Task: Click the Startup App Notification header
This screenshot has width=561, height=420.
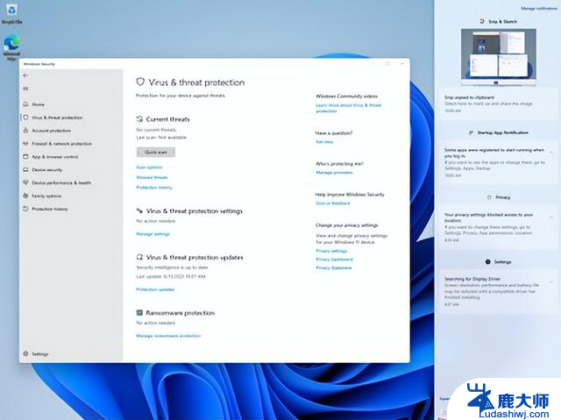Action: [x=499, y=132]
